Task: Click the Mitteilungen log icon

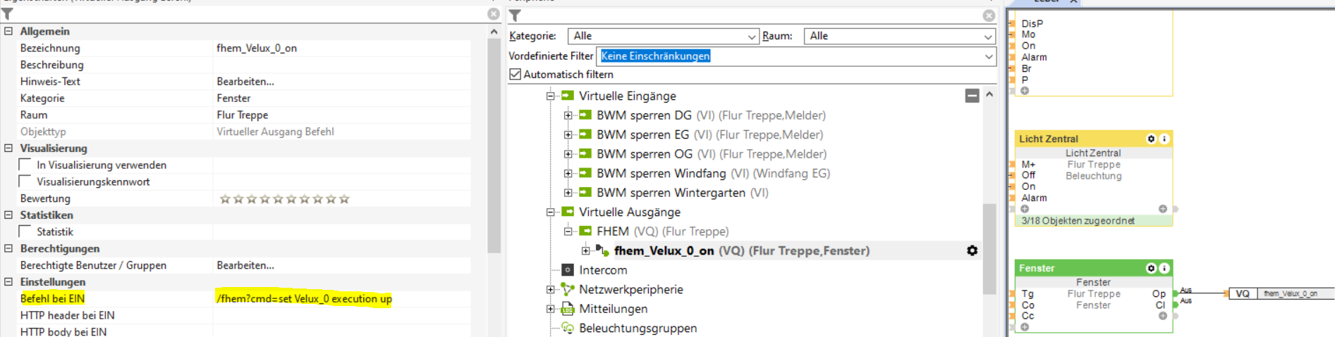Action: point(568,309)
